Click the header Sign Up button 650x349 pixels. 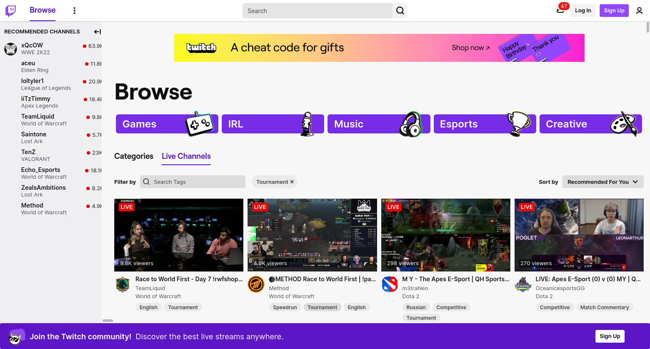click(x=614, y=11)
